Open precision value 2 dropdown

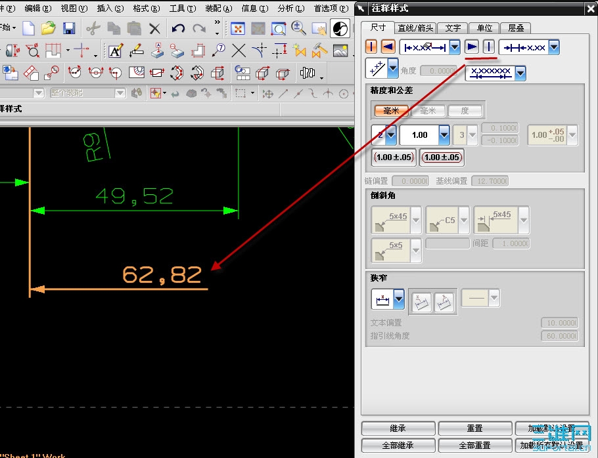point(391,135)
